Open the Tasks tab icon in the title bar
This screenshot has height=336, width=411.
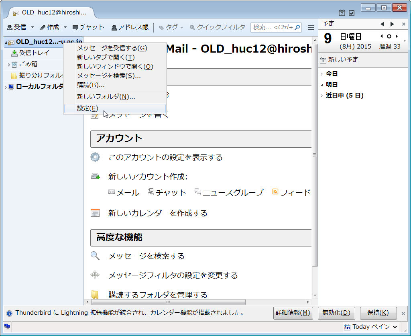point(352,12)
